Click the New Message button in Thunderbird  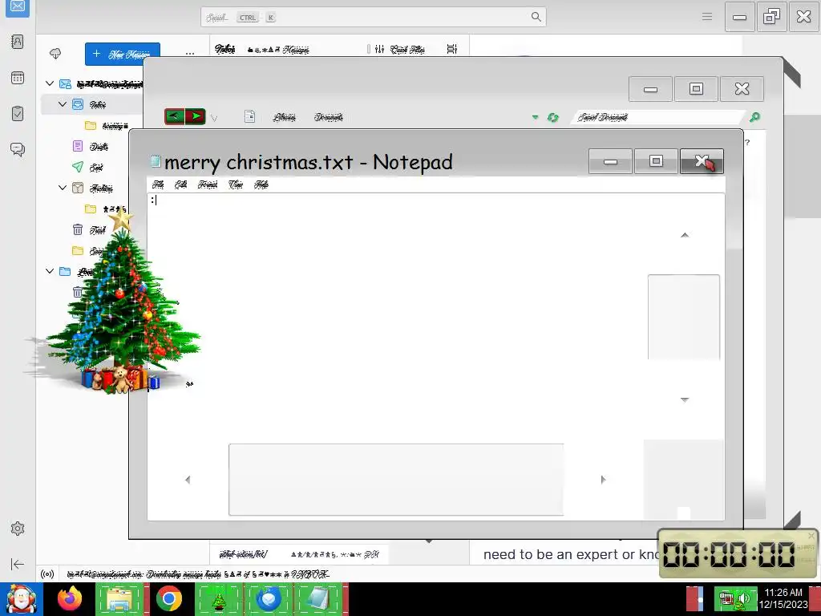tap(123, 54)
